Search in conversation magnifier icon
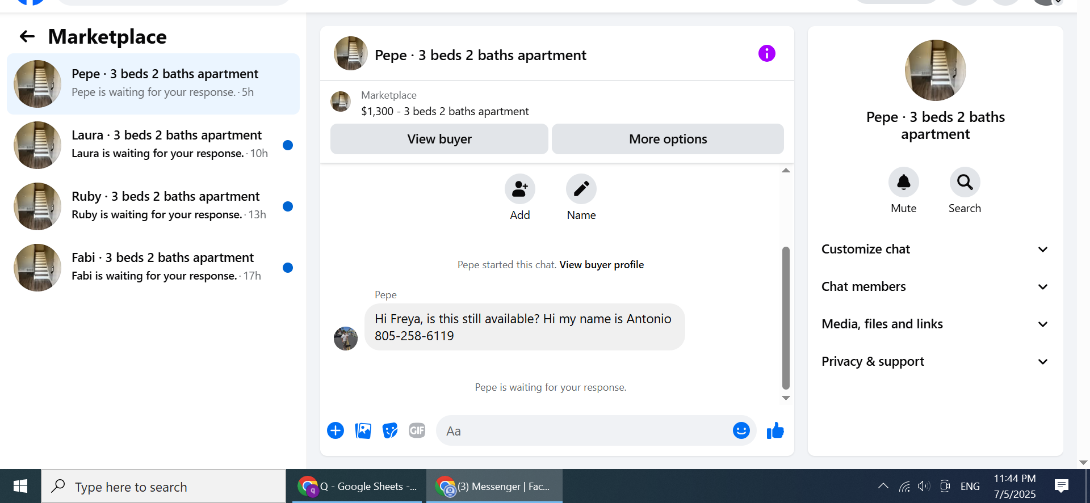The width and height of the screenshot is (1090, 503). (x=965, y=182)
